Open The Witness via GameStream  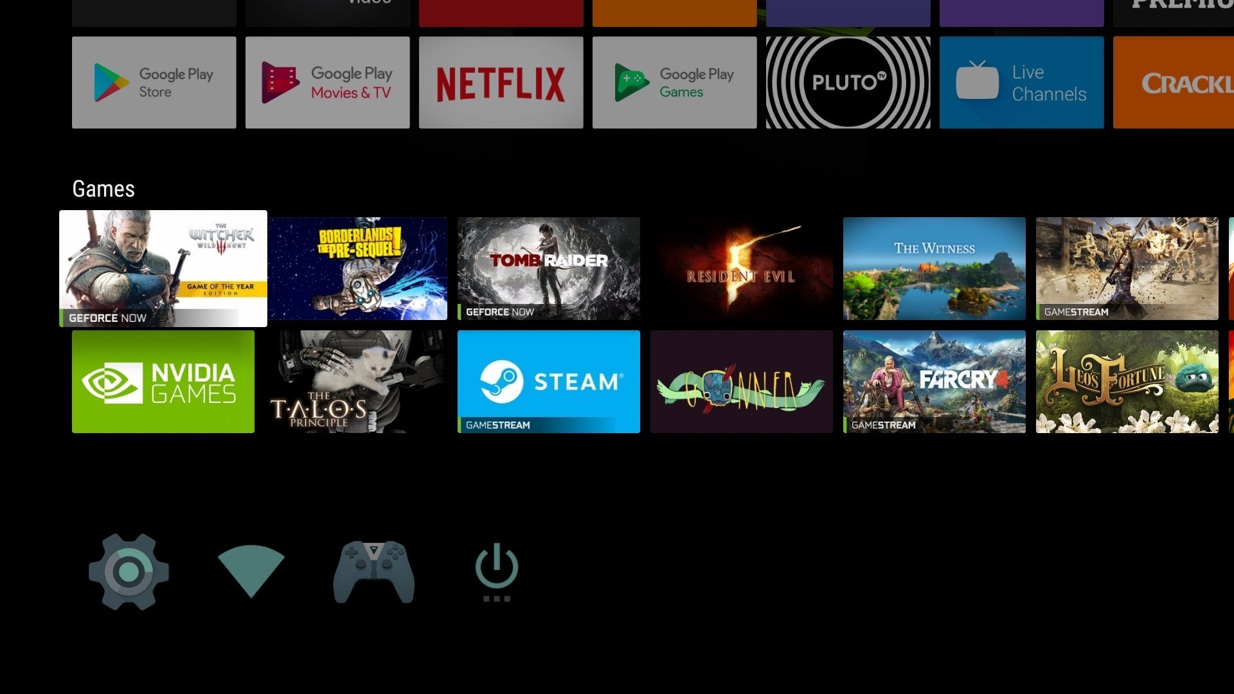(934, 268)
